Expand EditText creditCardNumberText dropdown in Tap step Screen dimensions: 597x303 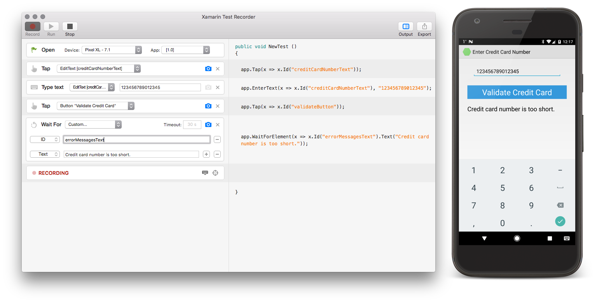[x=99, y=68]
